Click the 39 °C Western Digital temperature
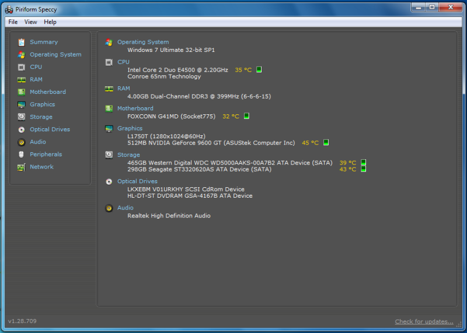The height and width of the screenshot is (333, 467). [348, 163]
